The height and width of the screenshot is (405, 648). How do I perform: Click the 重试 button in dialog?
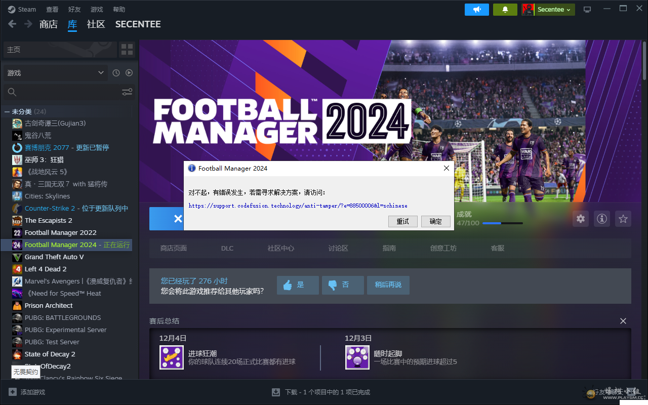click(x=403, y=221)
